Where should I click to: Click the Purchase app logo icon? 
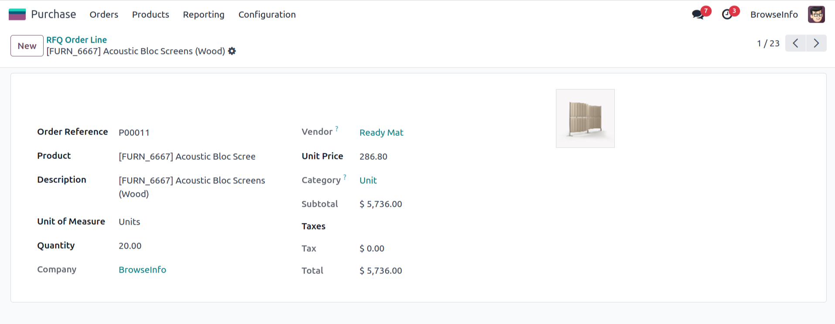pyautogui.click(x=17, y=14)
